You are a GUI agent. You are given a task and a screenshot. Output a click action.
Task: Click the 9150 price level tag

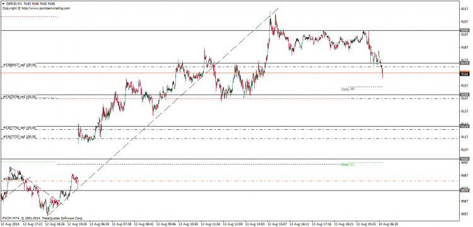(465, 95)
